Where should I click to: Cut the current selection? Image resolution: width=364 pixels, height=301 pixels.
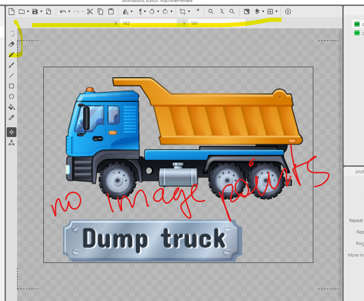(90, 11)
